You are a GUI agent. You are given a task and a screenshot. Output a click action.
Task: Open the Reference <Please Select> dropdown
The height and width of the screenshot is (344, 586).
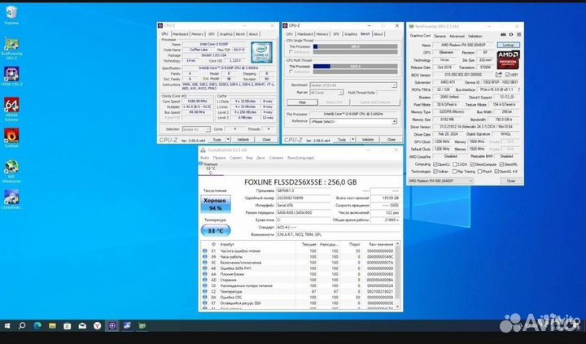353,121
